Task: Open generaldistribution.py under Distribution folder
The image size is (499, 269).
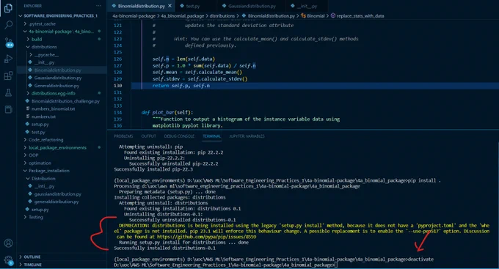Action: point(57,202)
